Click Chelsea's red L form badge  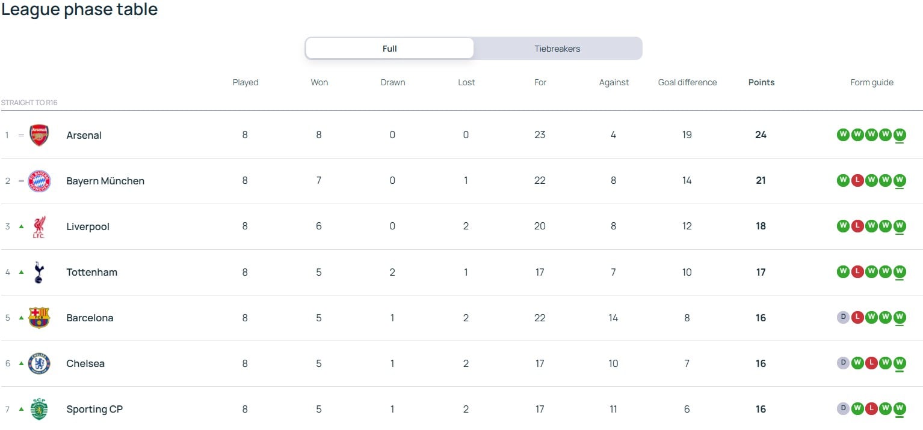click(x=871, y=363)
